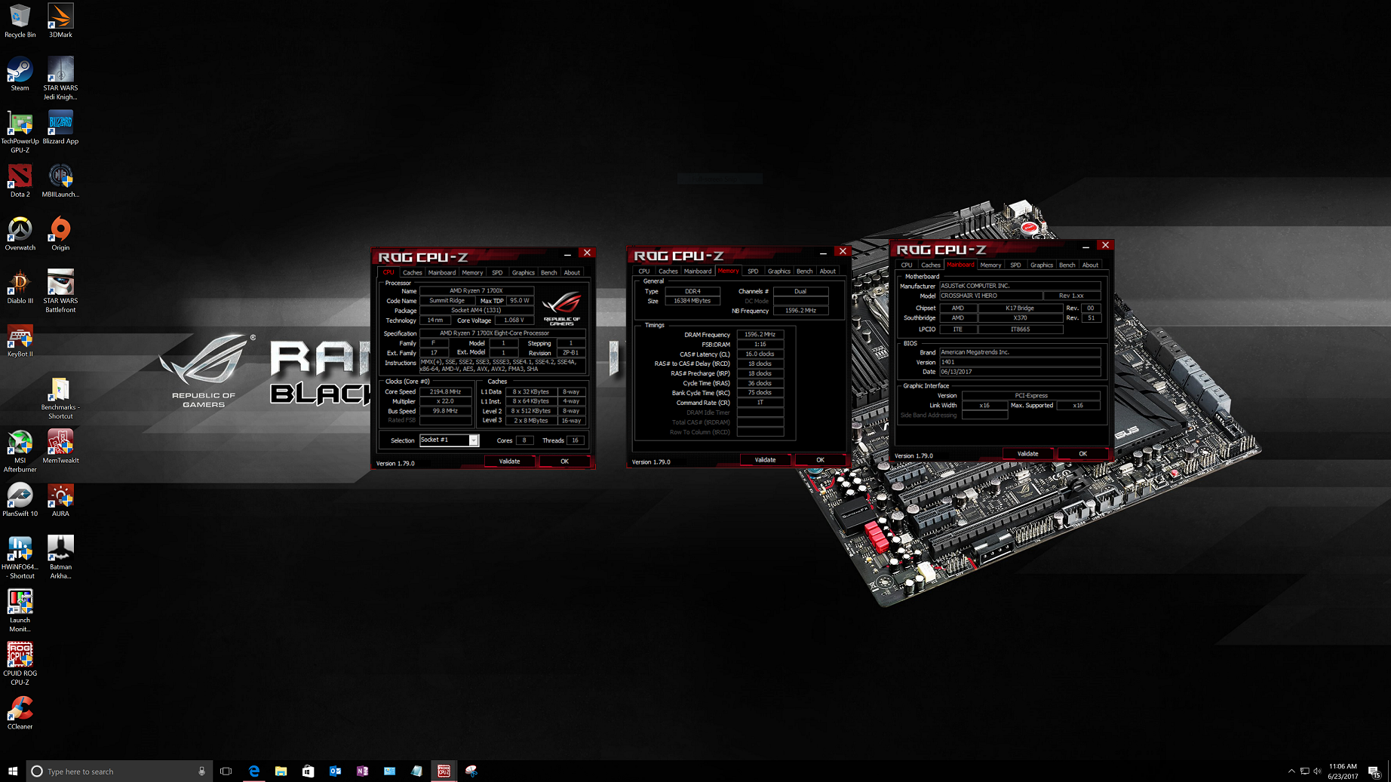Select the Blizzard App desktop icon
Image resolution: width=1391 pixels, height=782 pixels.
(x=60, y=127)
